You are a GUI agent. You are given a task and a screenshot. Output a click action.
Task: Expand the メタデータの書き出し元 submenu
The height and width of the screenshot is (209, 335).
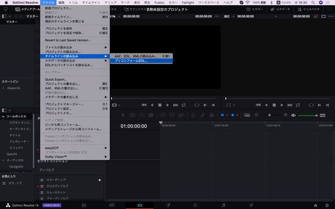click(75, 97)
